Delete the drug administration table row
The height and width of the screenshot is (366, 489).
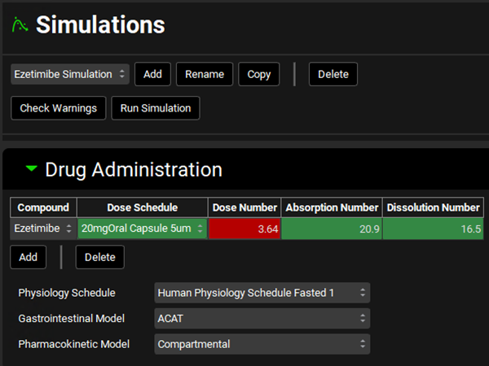[100, 257]
